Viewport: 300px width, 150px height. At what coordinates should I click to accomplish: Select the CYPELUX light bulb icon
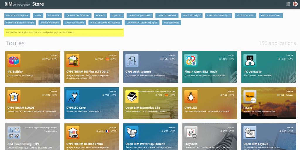point(191,97)
